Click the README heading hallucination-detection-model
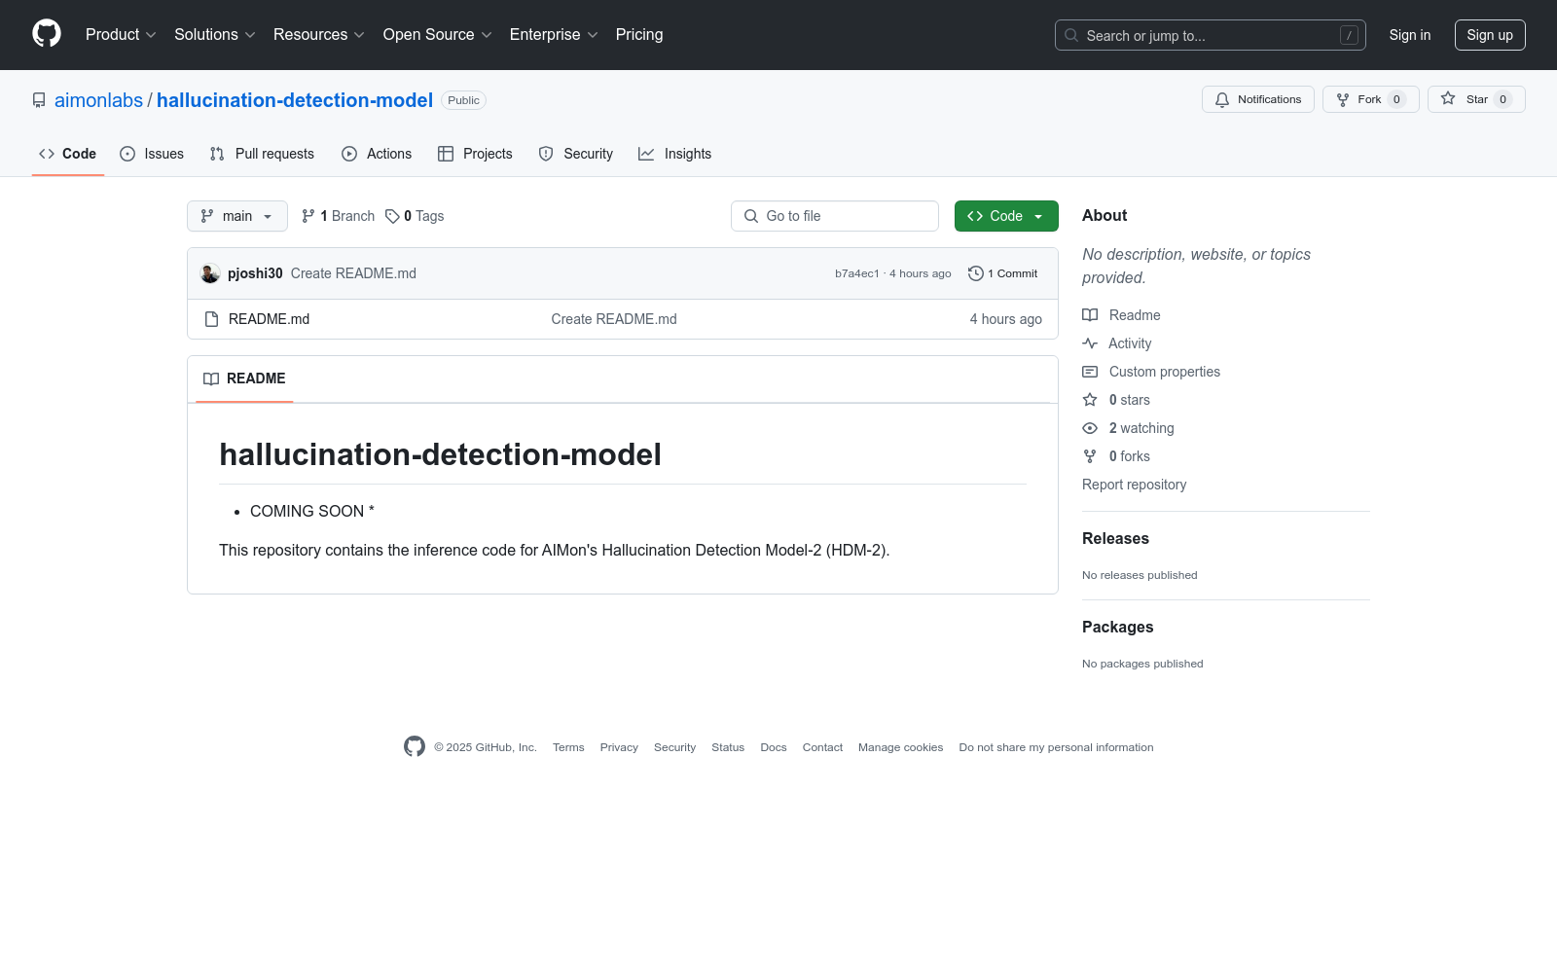 tap(440, 454)
